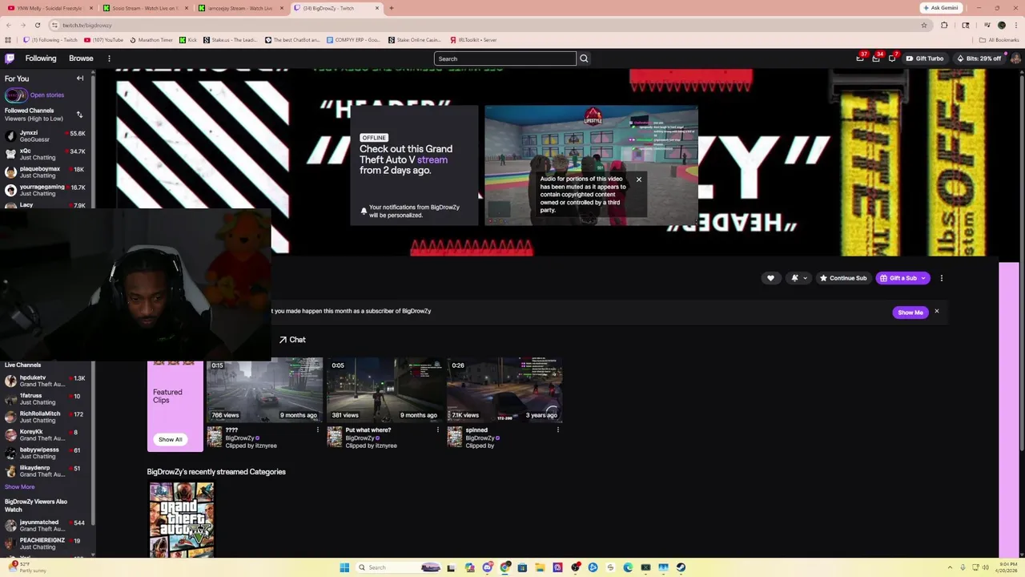This screenshot has width=1025, height=577.
Task: Play the '????' featured clip
Action: pyautogui.click(x=264, y=390)
